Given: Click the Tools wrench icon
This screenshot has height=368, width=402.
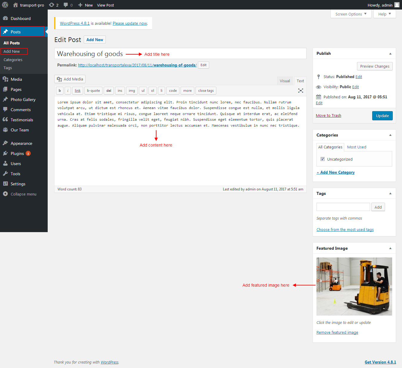Looking at the screenshot, I should coord(5,173).
